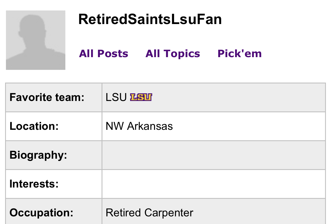Click the gray silhouette profile avatar
The image size is (331, 224).
tap(36, 40)
